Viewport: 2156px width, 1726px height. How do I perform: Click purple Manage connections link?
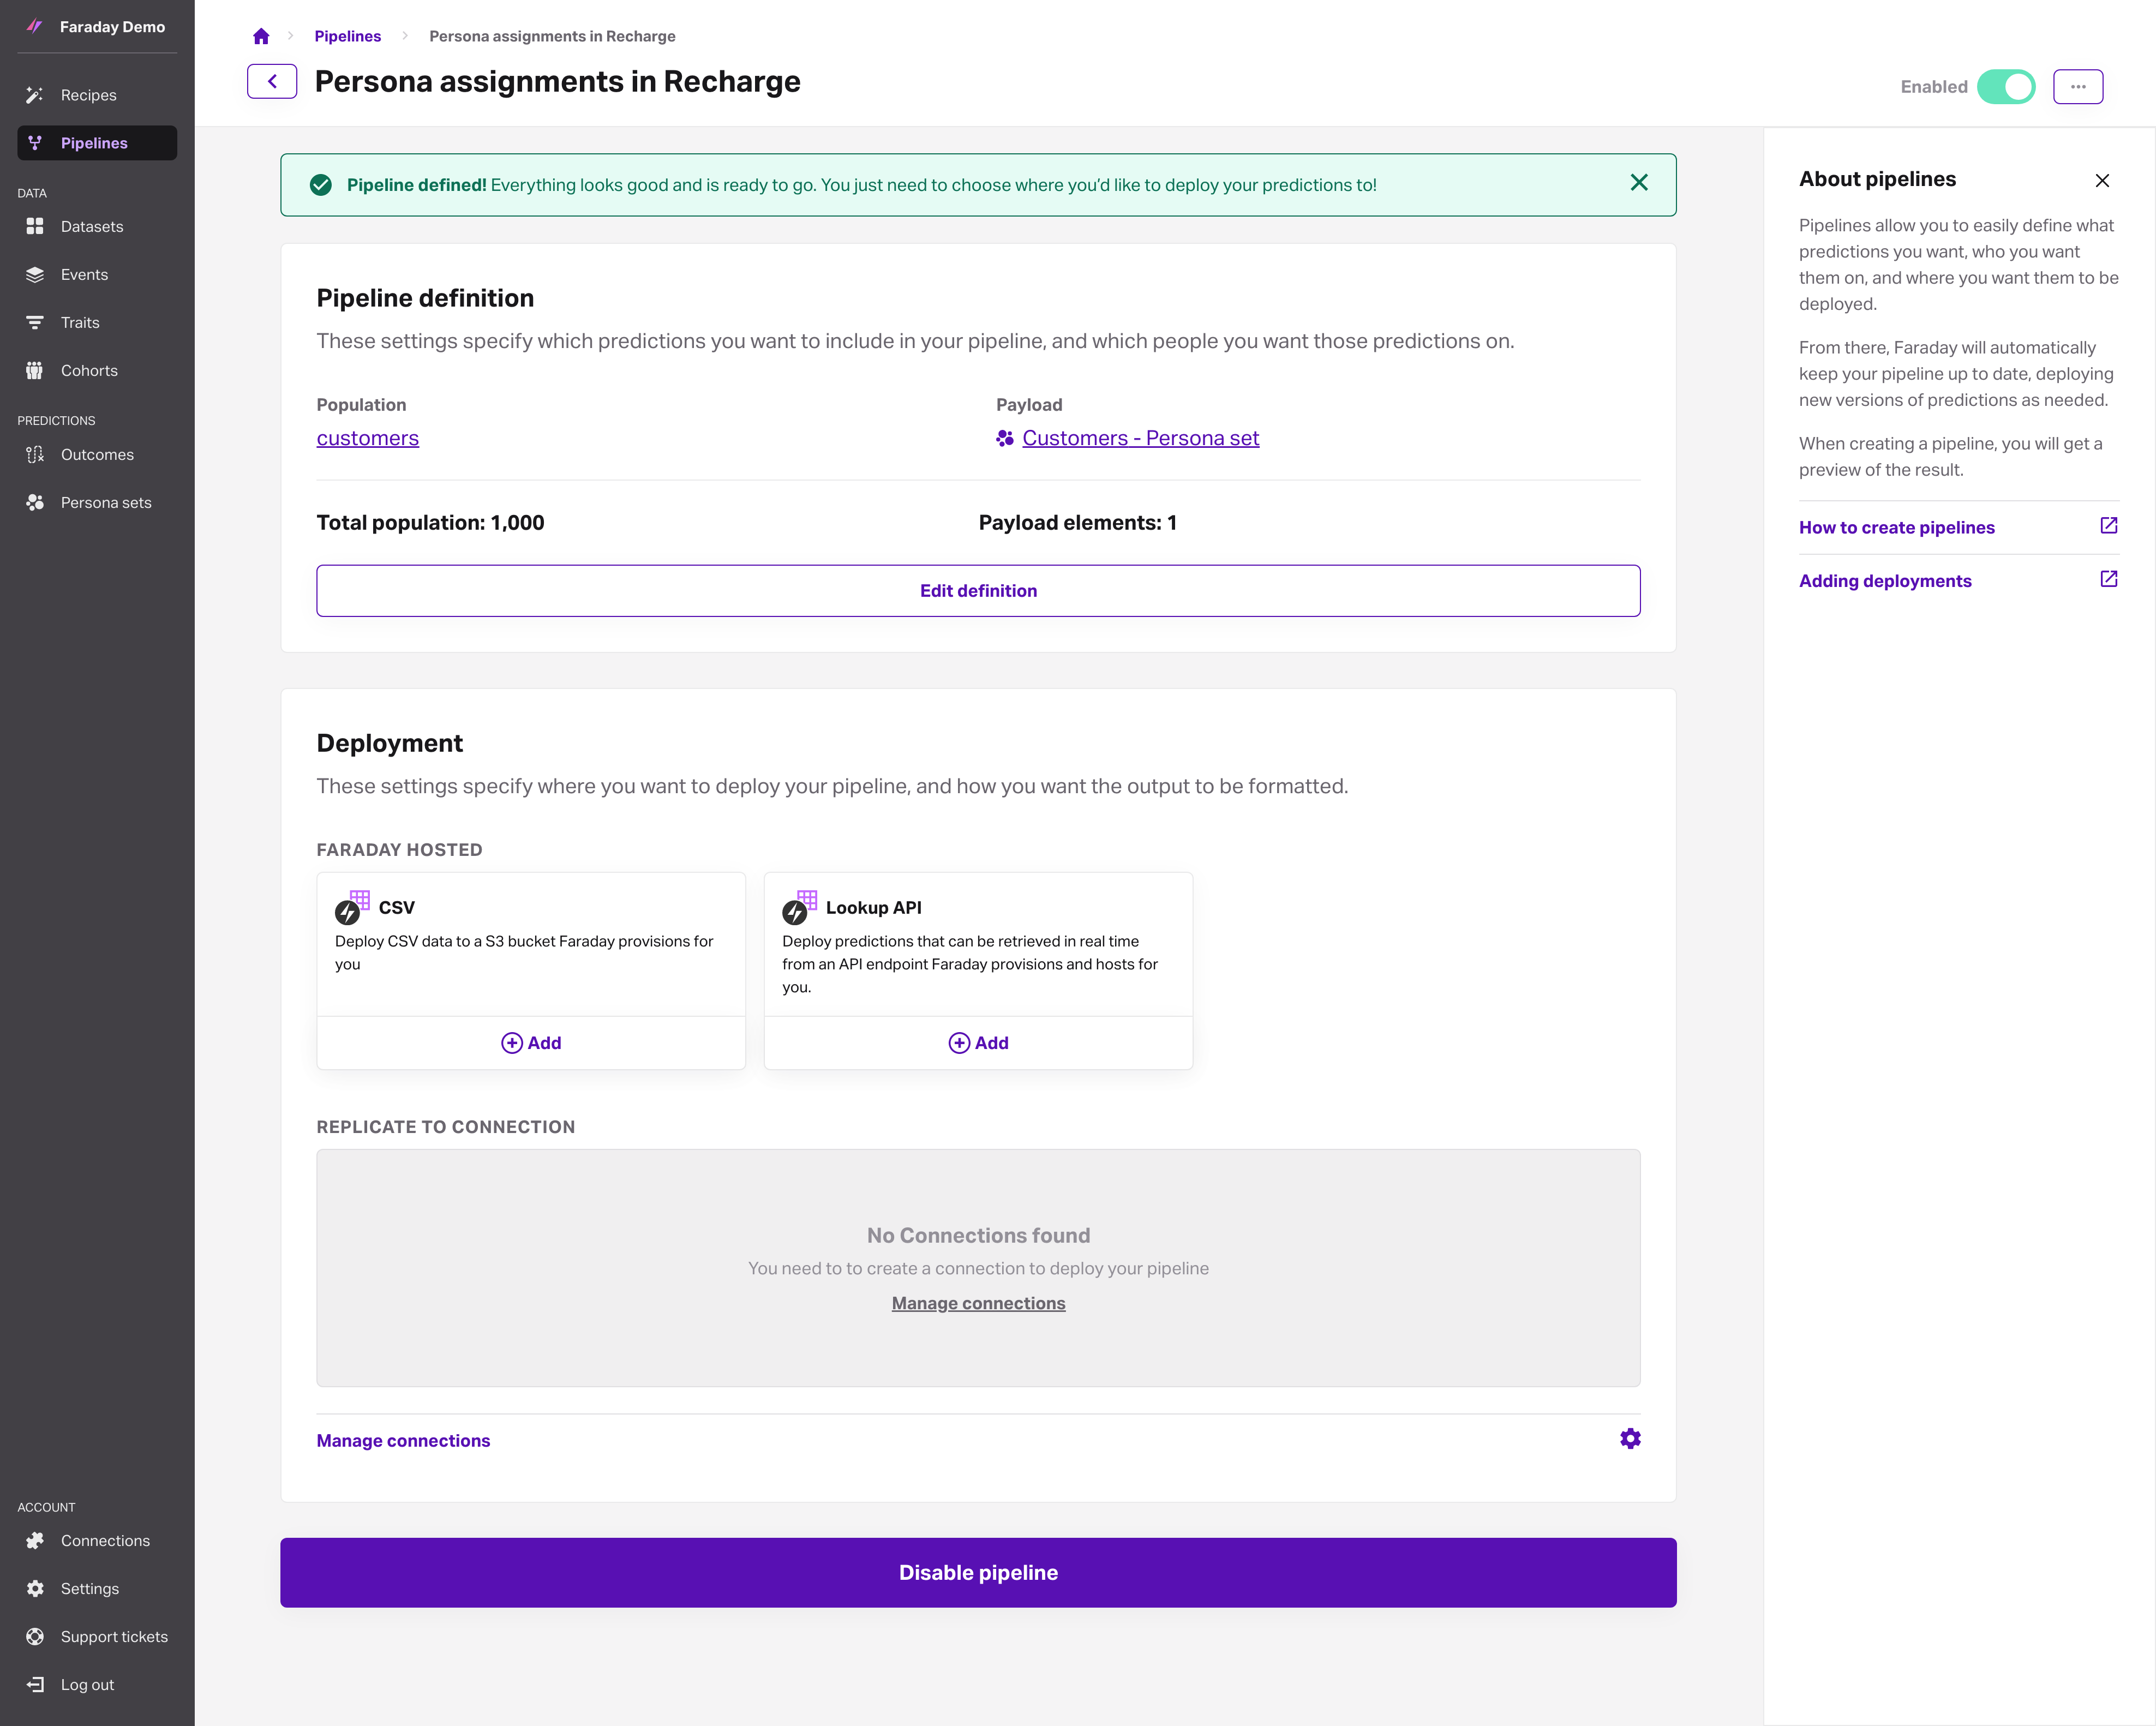(x=403, y=1440)
